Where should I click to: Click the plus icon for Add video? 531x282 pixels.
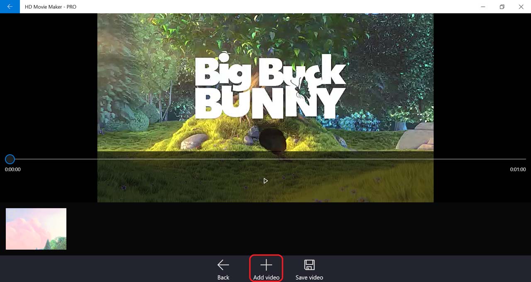coord(266,265)
